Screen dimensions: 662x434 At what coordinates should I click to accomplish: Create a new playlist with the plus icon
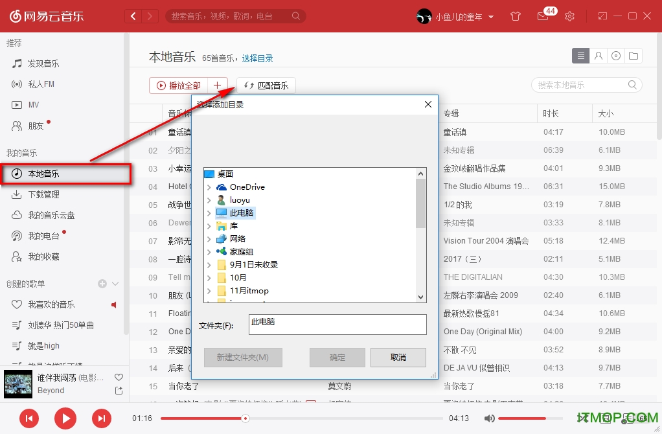102,283
